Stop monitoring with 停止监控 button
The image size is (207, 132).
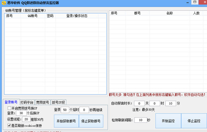(194, 121)
